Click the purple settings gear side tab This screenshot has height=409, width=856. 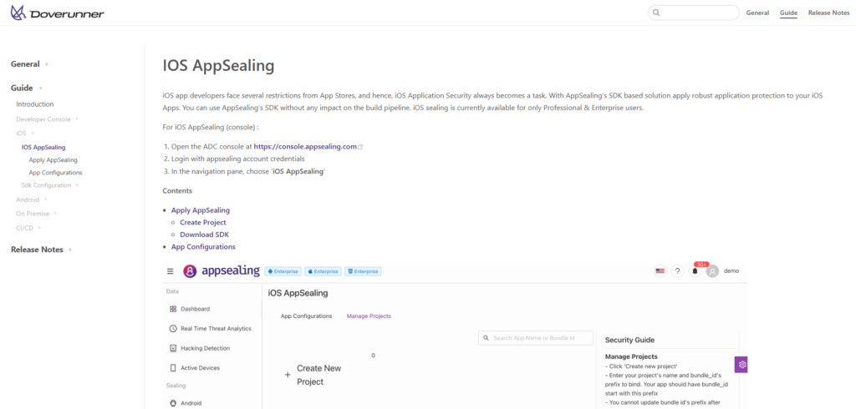pyautogui.click(x=741, y=365)
